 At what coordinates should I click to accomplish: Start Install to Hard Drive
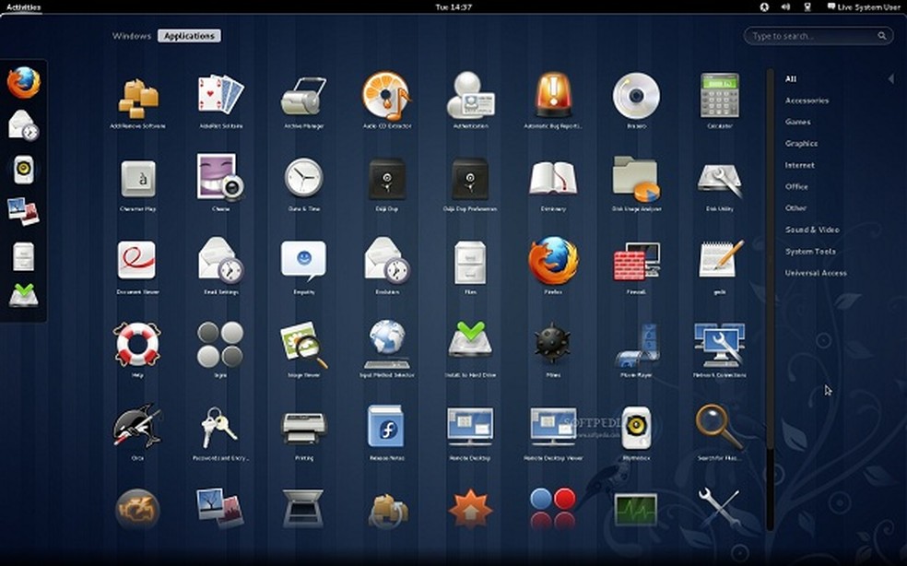[470, 344]
